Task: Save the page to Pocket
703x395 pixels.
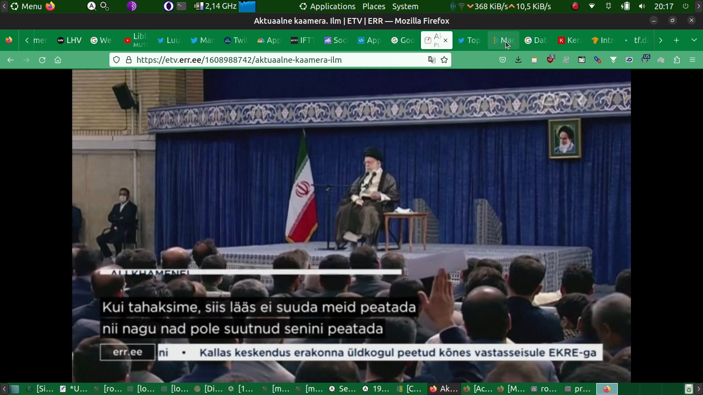Action: (x=503, y=60)
